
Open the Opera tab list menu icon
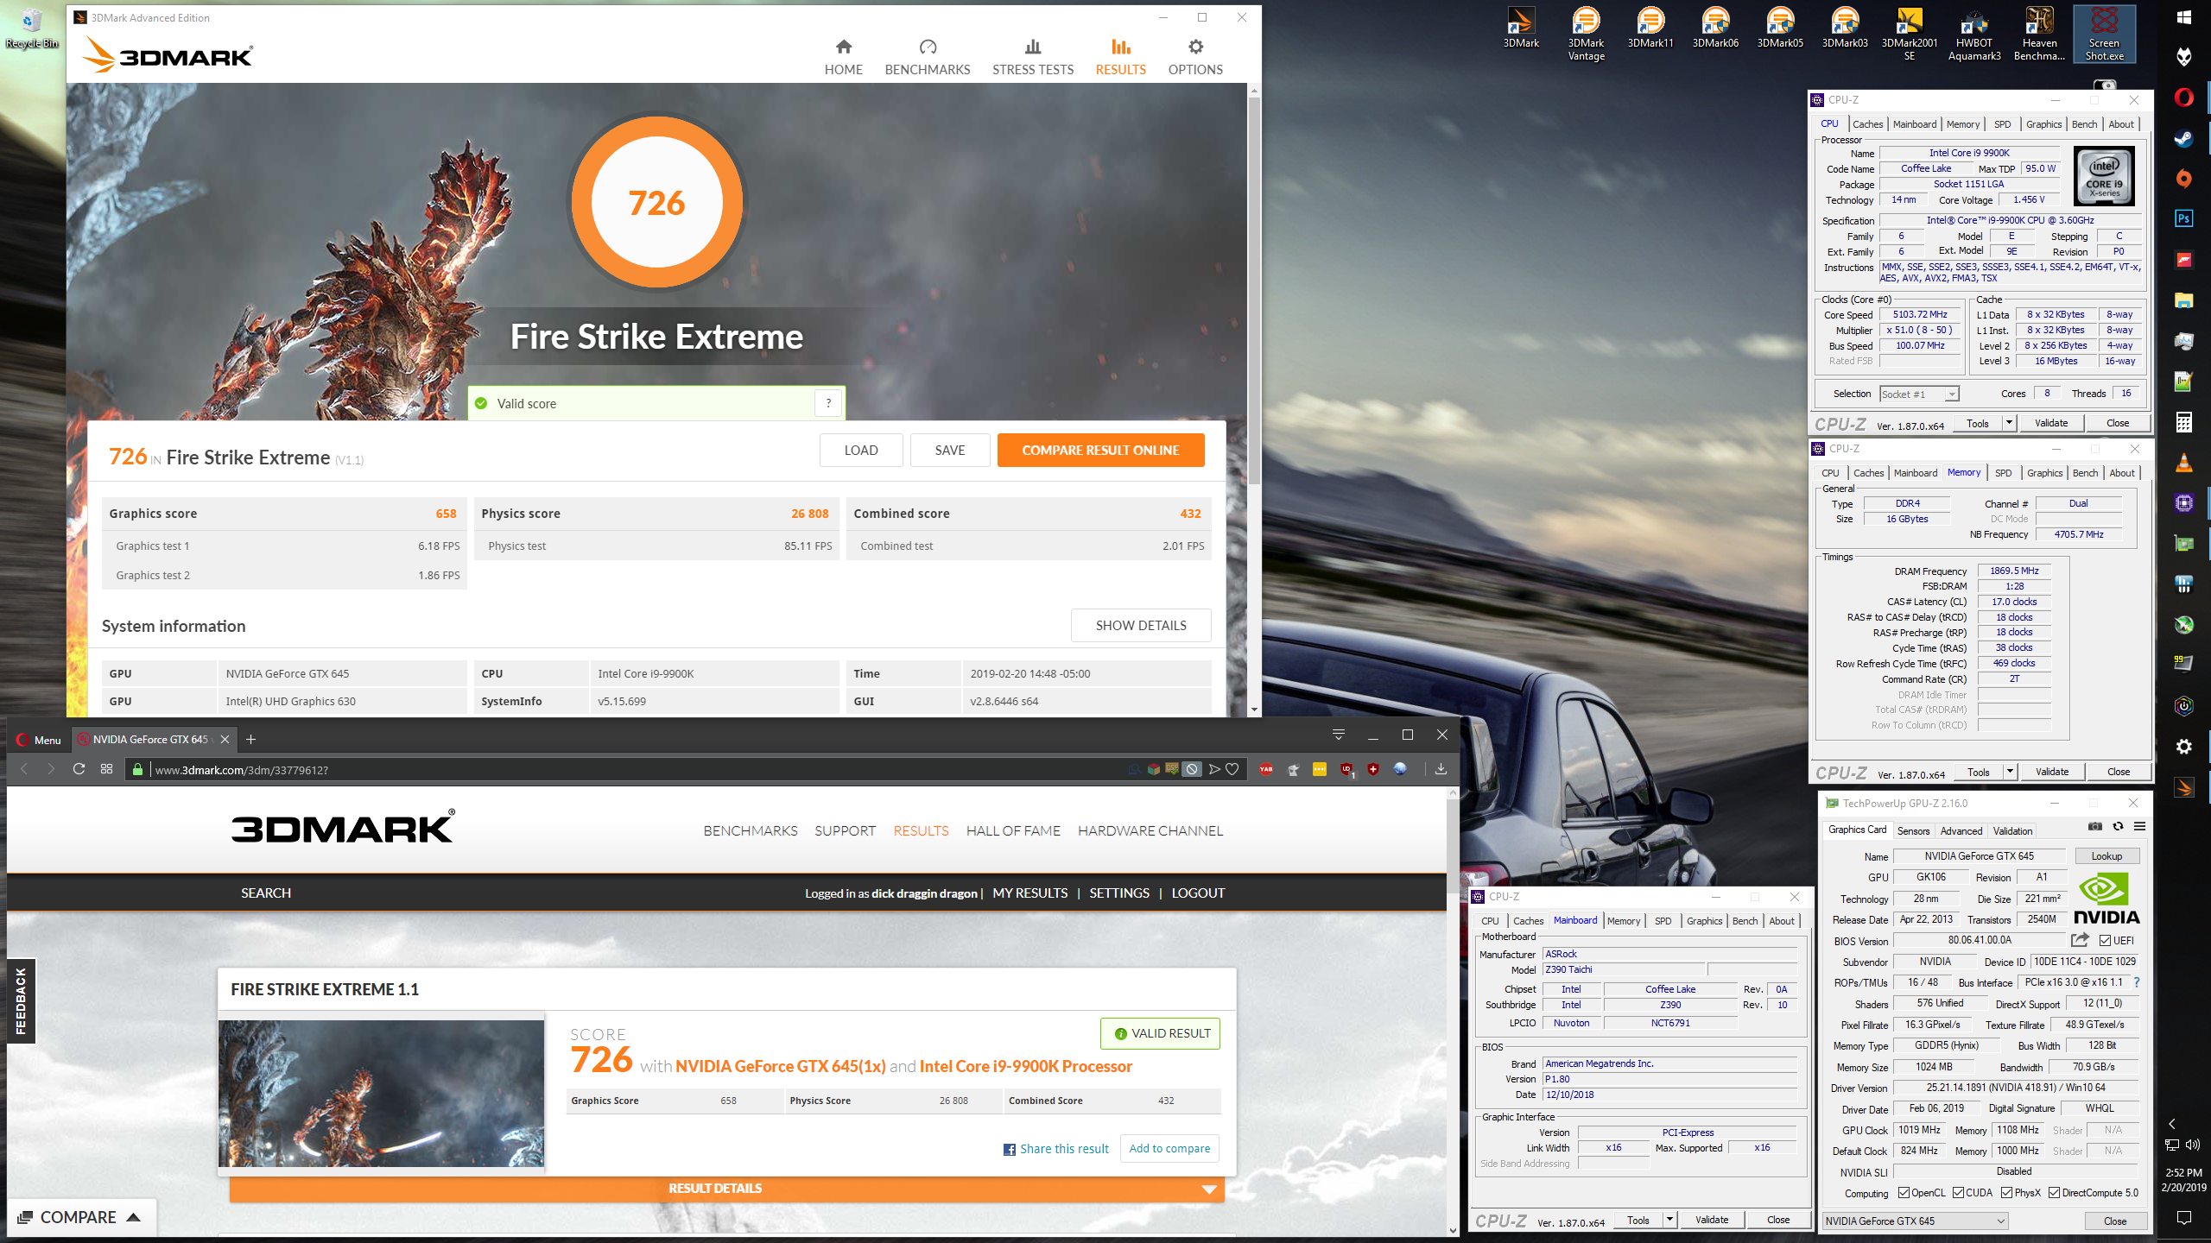click(x=1339, y=735)
